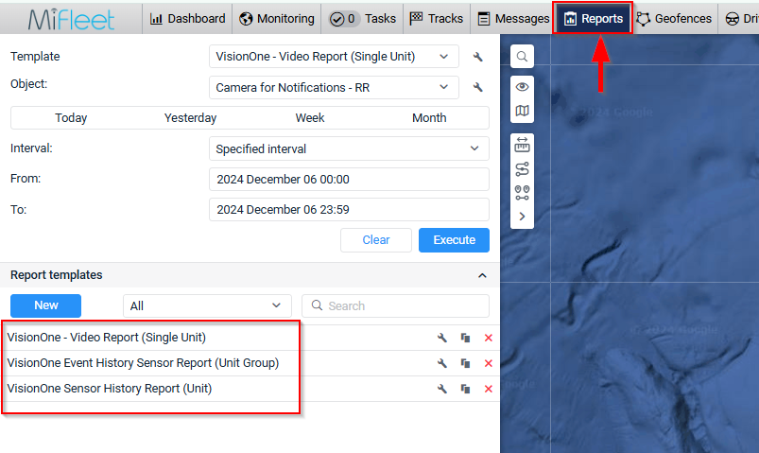Delete Sensor History Report (Unit) template
Screen dimensions: 759x453
pyautogui.click(x=489, y=389)
